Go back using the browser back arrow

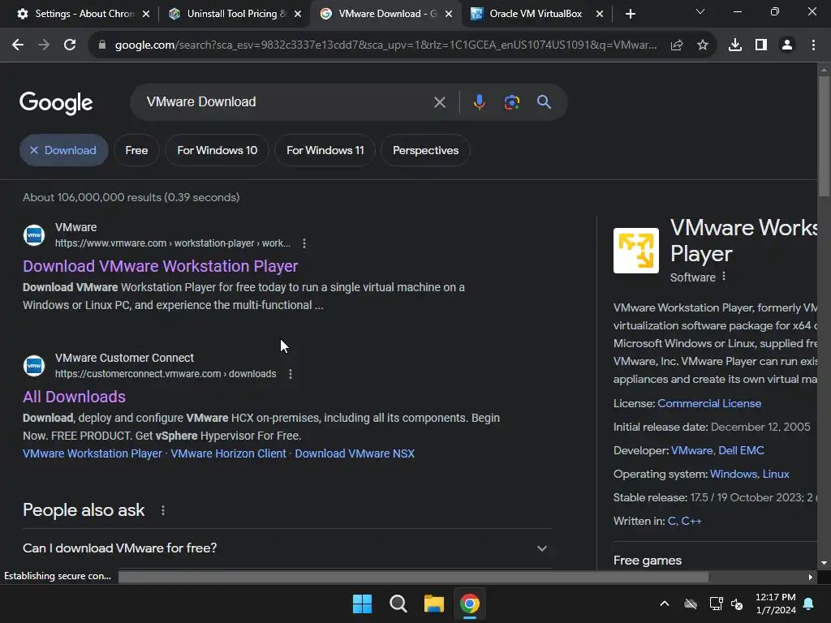point(18,45)
